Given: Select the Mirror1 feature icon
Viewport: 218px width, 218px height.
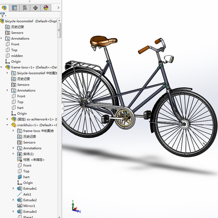Looking at the screenshot, I should click(20, 206).
